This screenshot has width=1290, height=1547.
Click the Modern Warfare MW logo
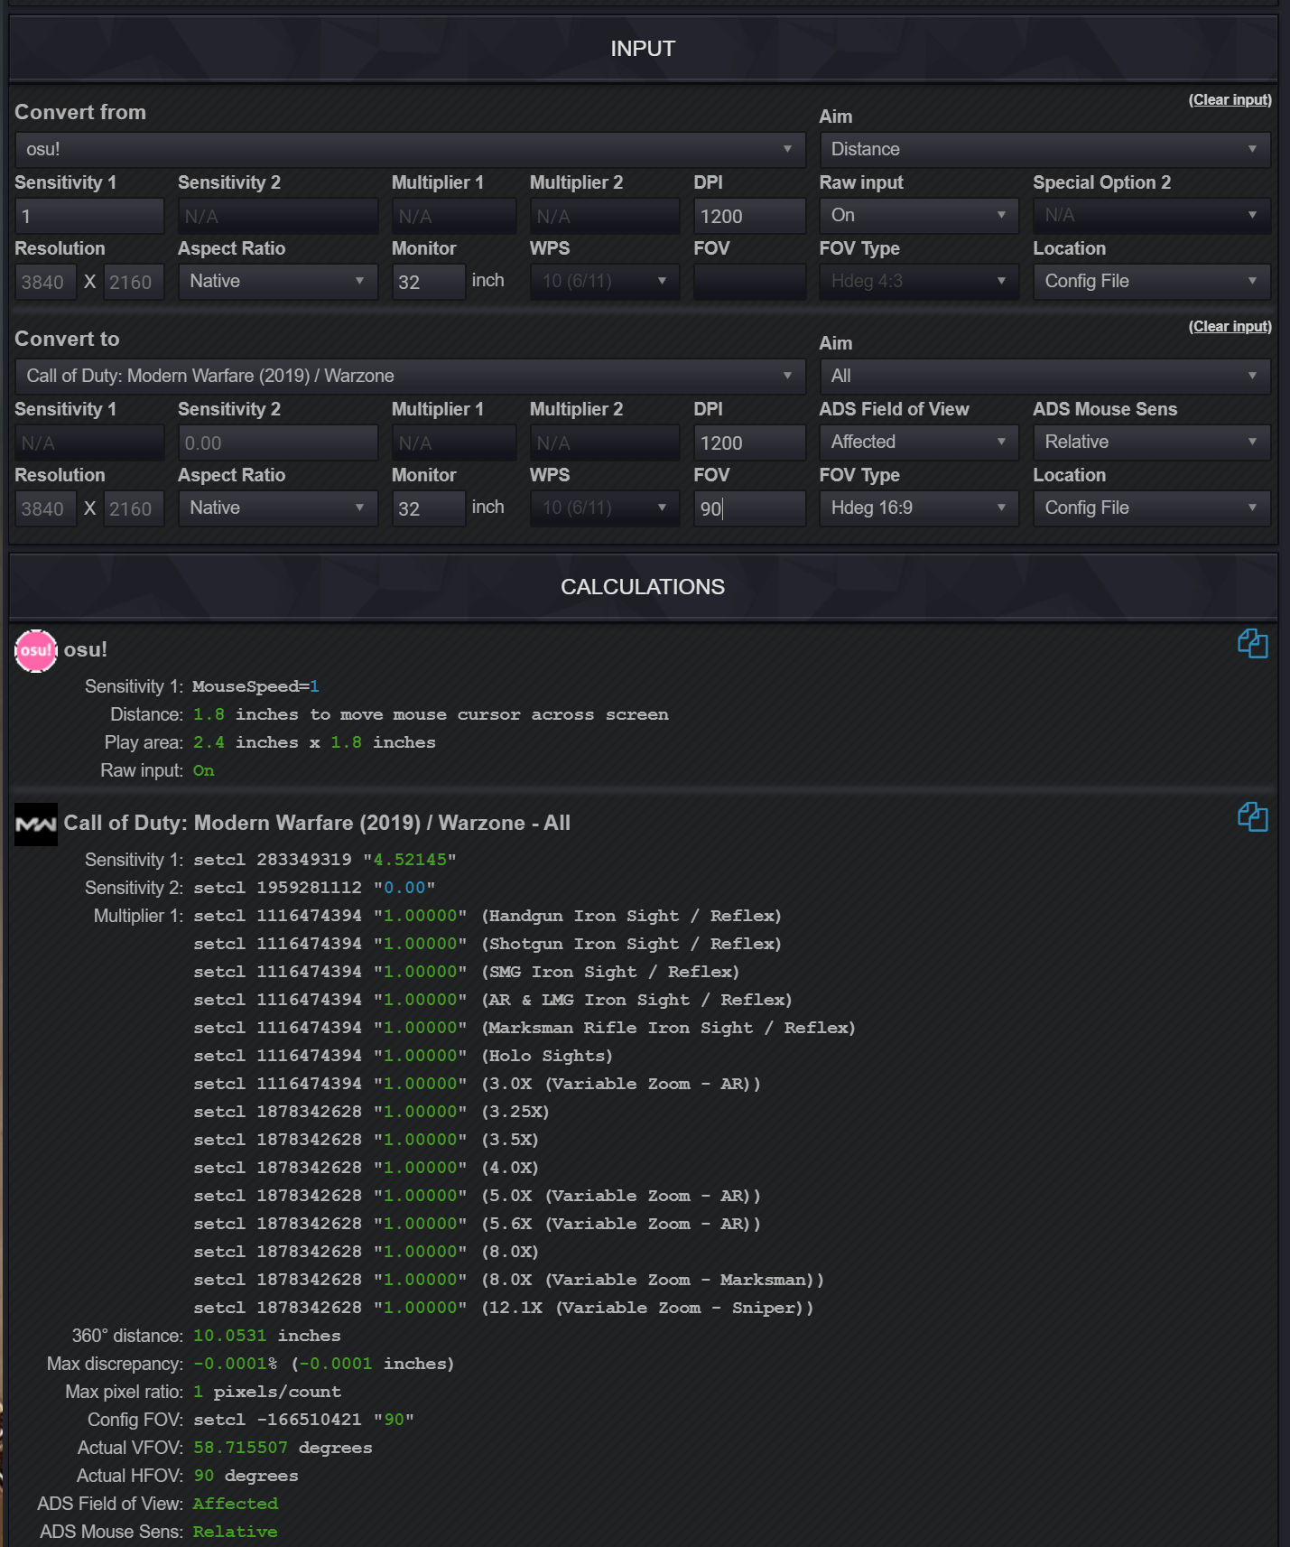point(36,824)
